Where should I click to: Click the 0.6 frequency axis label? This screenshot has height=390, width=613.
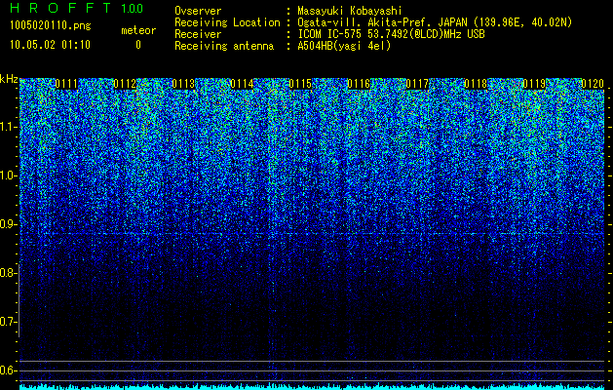7,370
